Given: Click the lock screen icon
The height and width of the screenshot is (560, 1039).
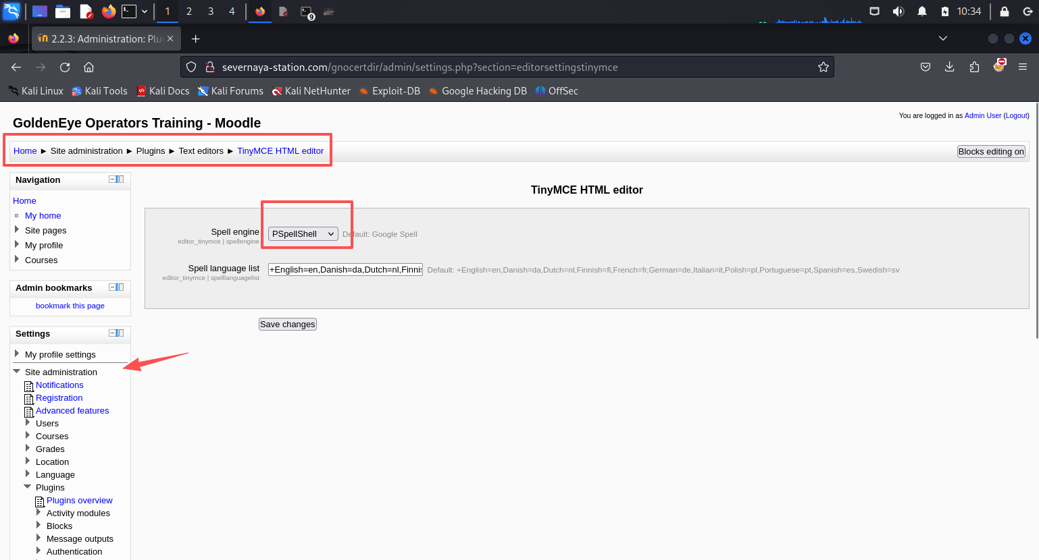Looking at the screenshot, I should 1005,11.
